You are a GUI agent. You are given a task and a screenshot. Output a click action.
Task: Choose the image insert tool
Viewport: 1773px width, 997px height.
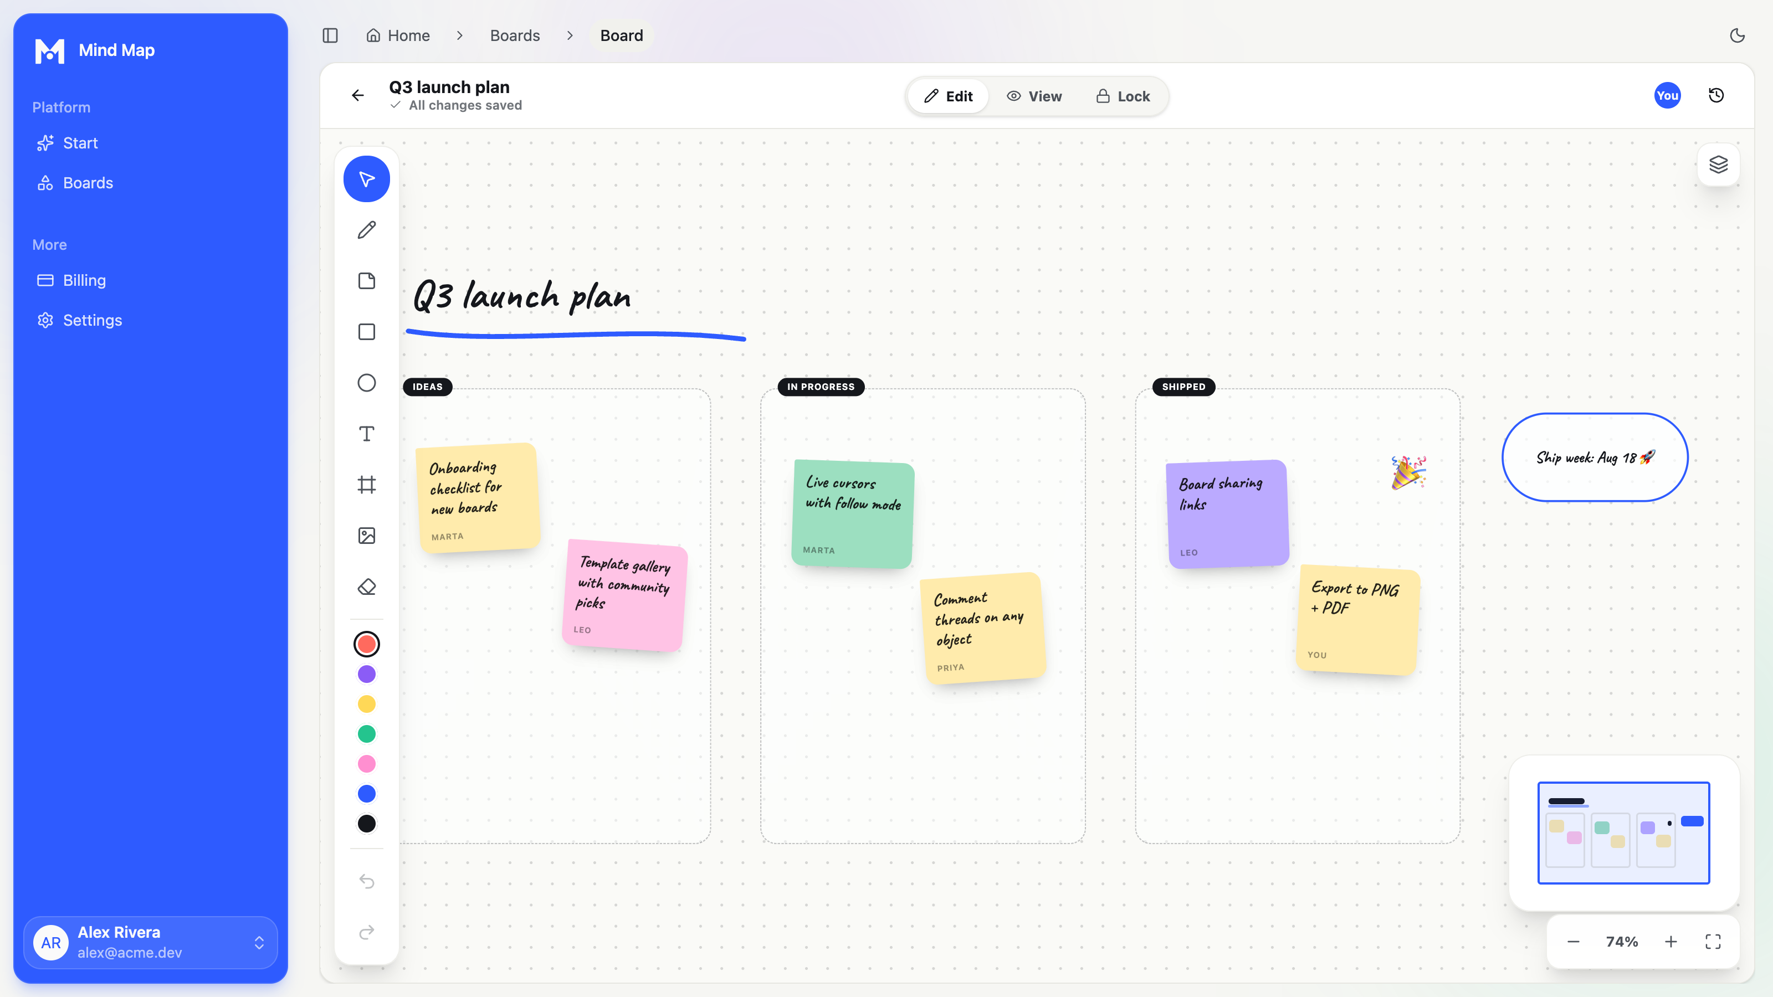pos(367,536)
